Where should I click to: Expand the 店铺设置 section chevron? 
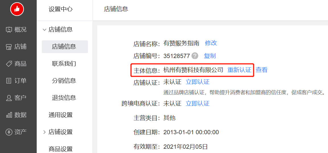[x=44, y=132]
